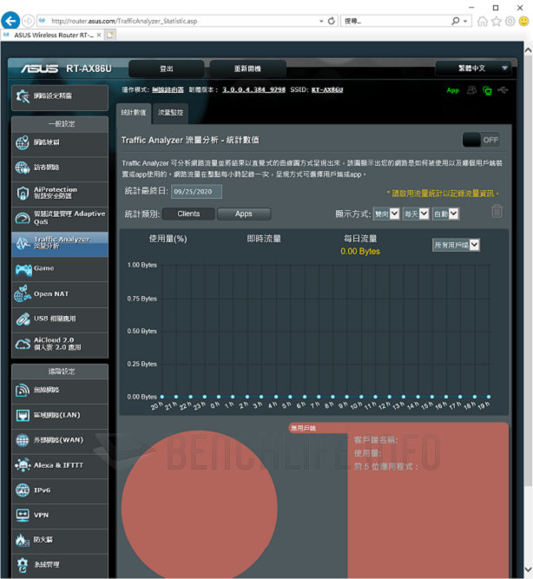The height and width of the screenshot is (579, 533).
Task: Click the smiley feedback icon
Action: (523, 22)
